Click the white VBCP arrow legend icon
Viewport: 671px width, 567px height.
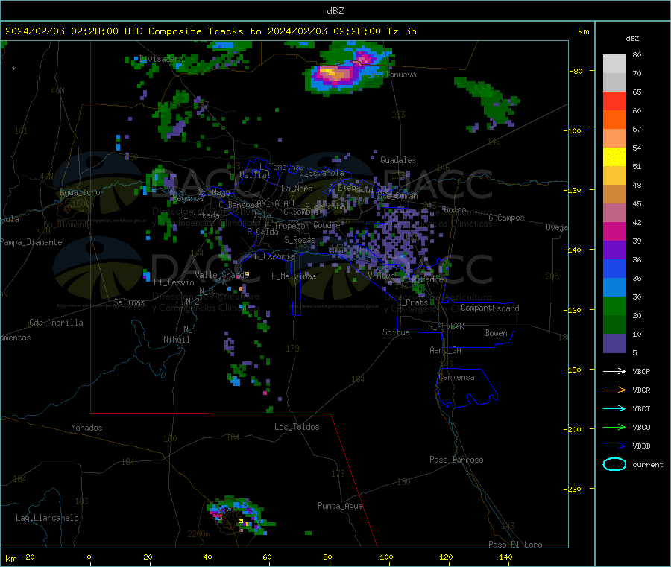(x=614, y=371)
